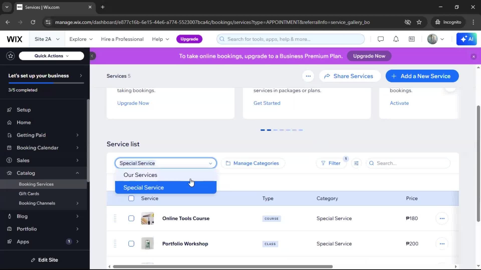Click the favorites star in sidebar
The height and width of the screenshot is (270, 481).
point(11,56)
